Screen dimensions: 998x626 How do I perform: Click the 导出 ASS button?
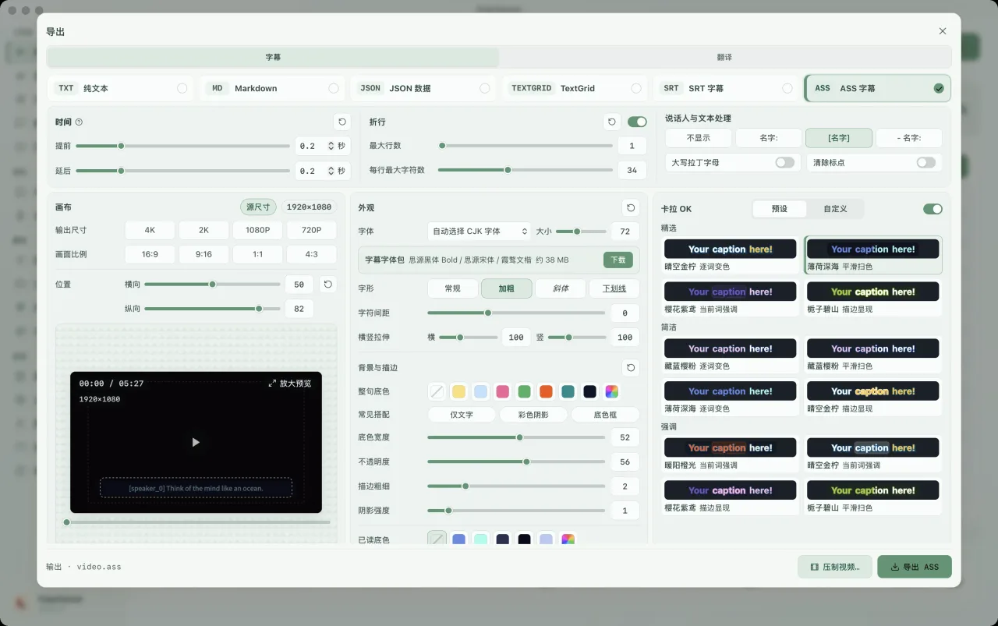pyautogui.click(x=915, y=567)
